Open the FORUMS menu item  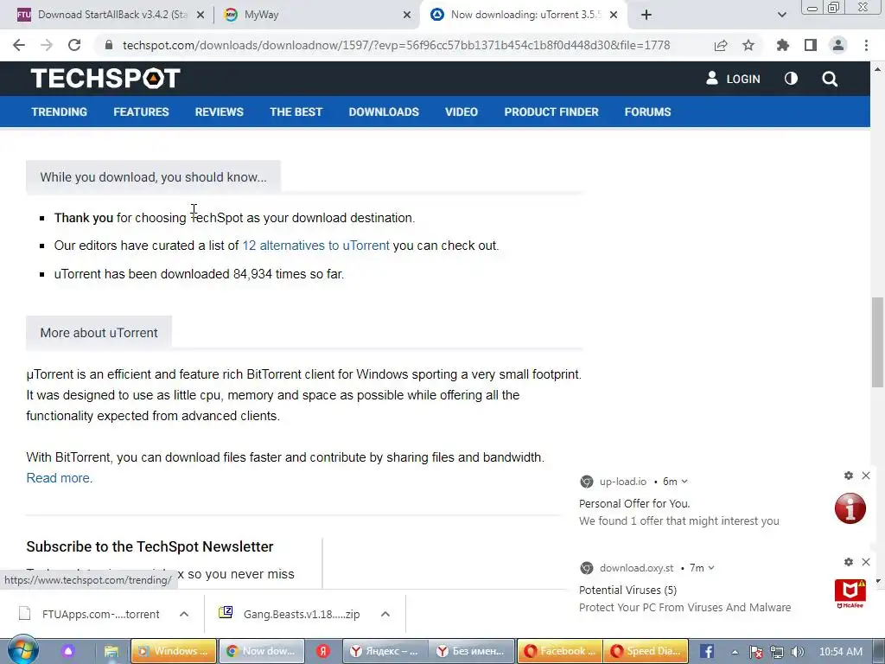click(647, 112)
